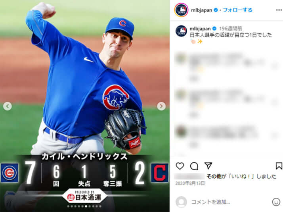Screen dimensions: 283x212
Task: Click mlbjapan username in the post header
Action: pos(201,10)
